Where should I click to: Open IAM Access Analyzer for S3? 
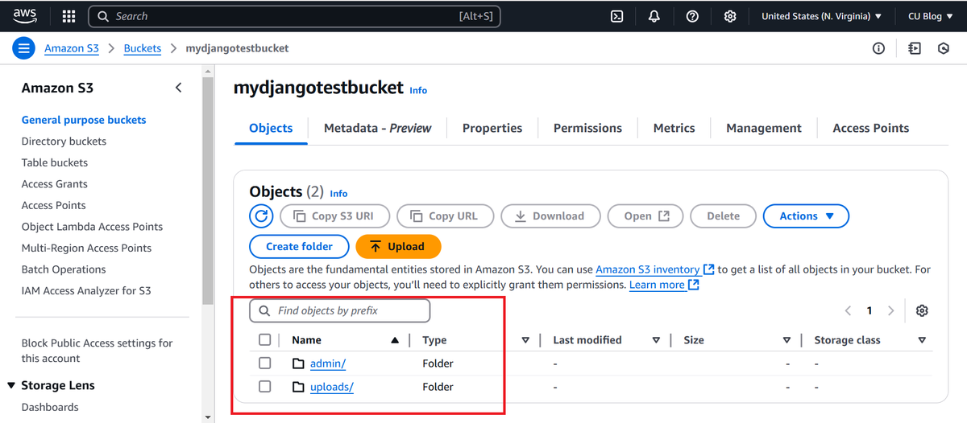click(x=86, y=291)
